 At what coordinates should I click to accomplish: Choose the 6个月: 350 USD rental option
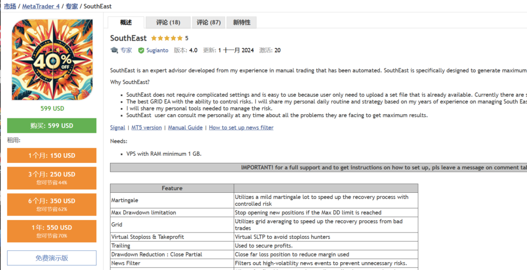pyautogui.click(x=51, y=204)
